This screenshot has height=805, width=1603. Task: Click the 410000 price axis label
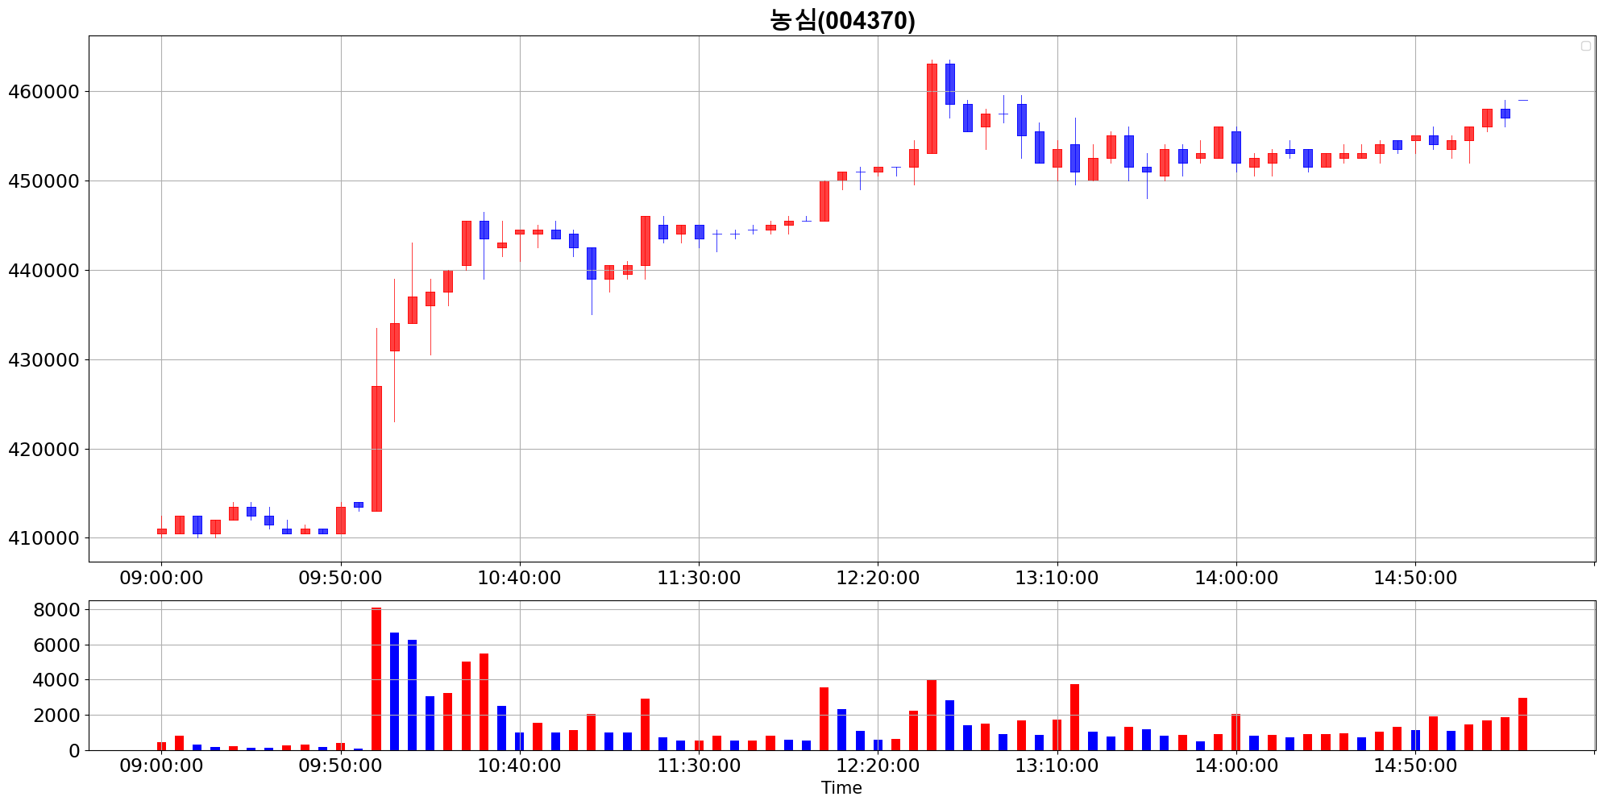pyautogui.click(x=44, y=538)
